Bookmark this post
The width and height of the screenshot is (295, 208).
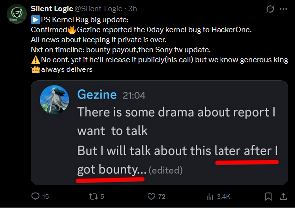pos(268,197)
